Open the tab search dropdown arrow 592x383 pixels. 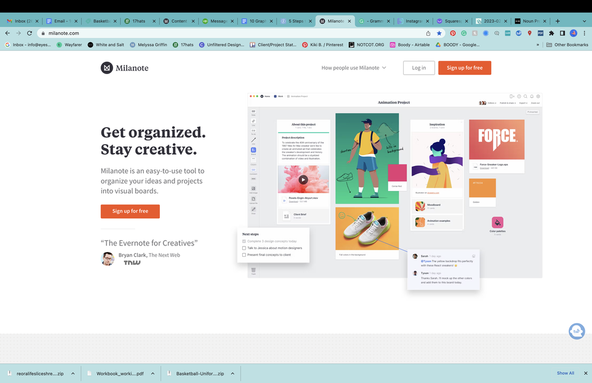(x=584, y=21)
